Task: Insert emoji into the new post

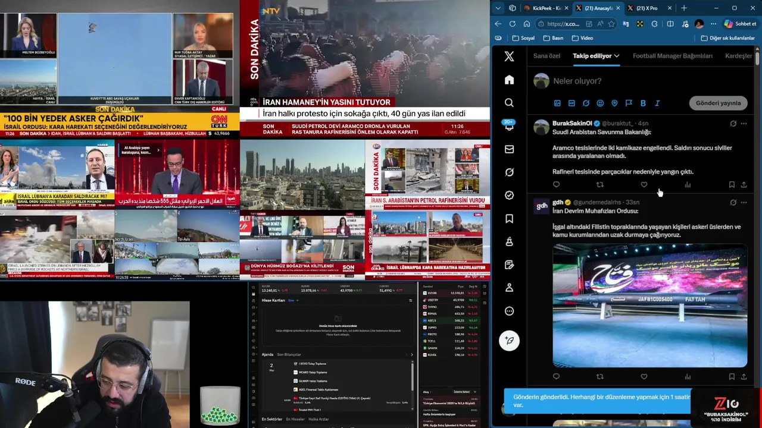Action: [x=600, y=103]
